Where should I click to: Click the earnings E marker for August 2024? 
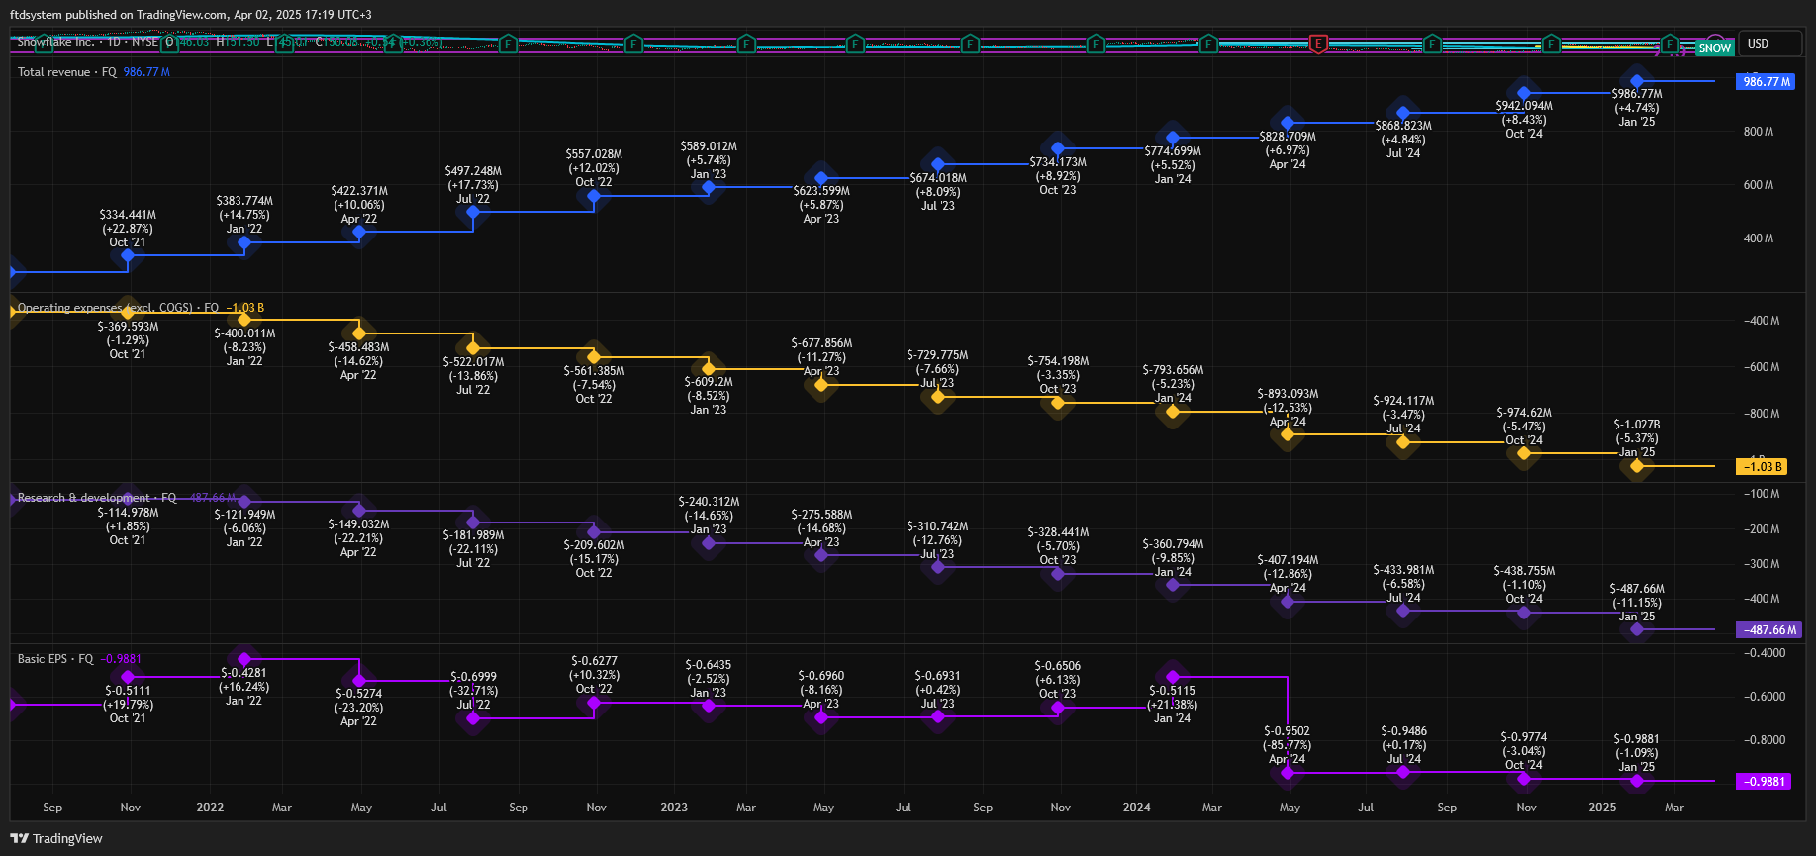(1432, 44)
